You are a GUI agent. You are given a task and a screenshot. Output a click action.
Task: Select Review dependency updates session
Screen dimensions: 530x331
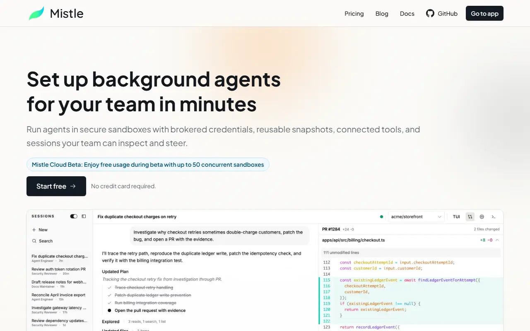(x=60, y=323)
